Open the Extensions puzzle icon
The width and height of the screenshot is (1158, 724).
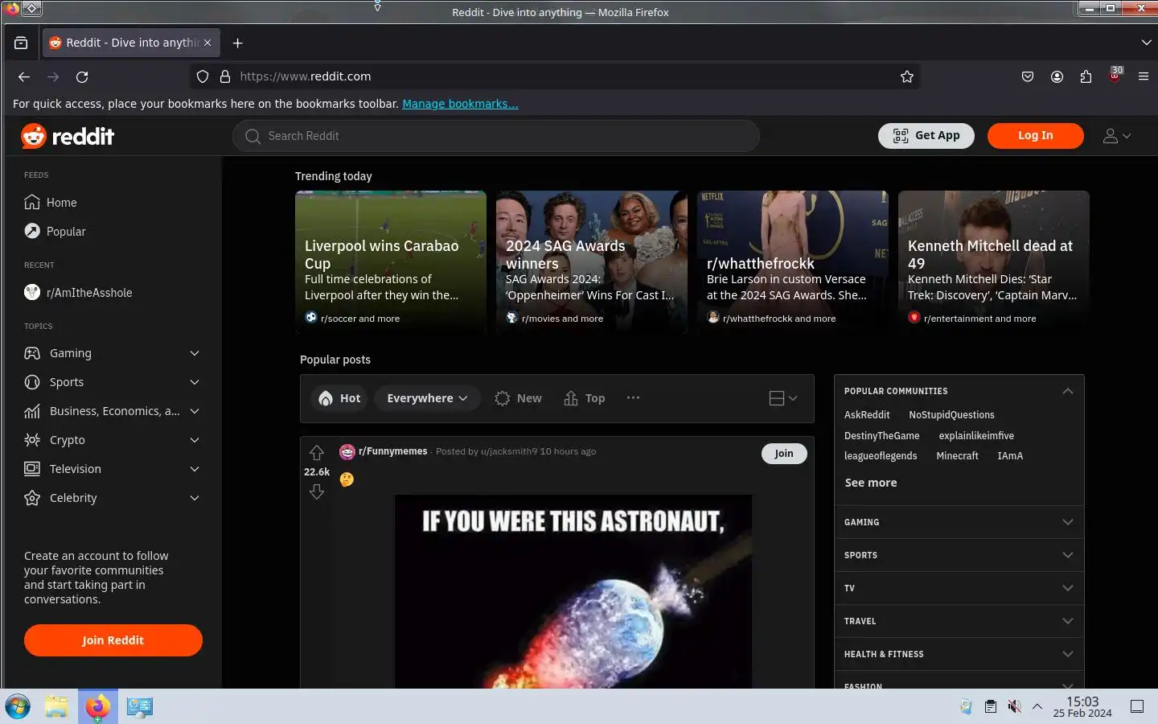point(1086,76)
